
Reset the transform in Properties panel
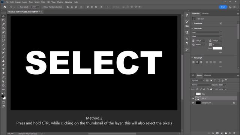pos(221,23)
